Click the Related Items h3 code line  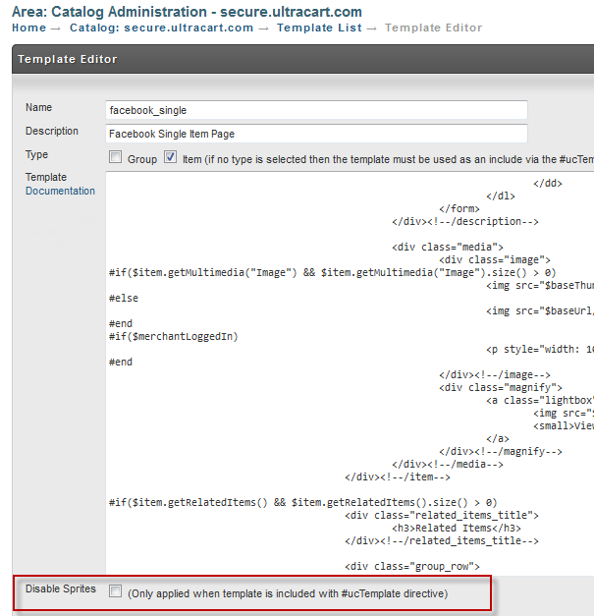coord(457,528)
